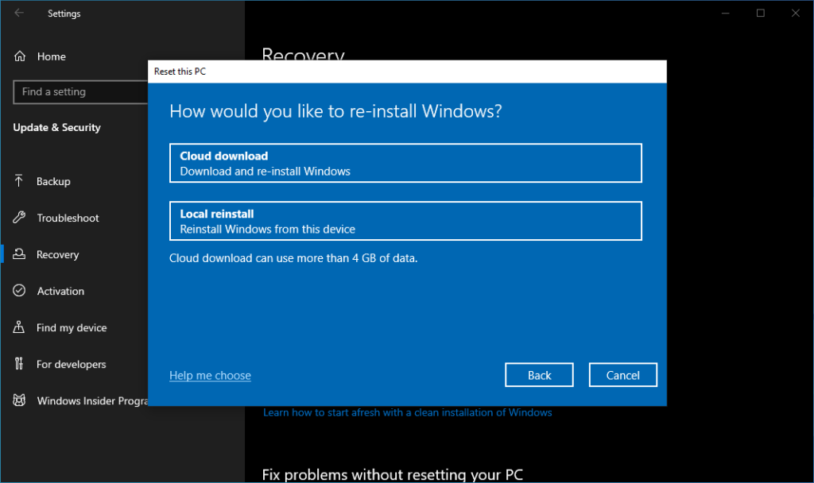This screenshot has width=814, height=483.
Task: Cancel the Reset this PC dialog
Action: 622,374
